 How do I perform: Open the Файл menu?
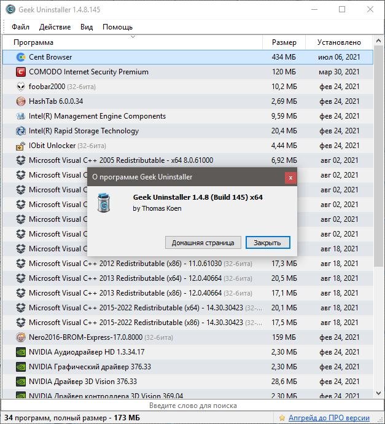pyautogui.click(x=20, y=27)
